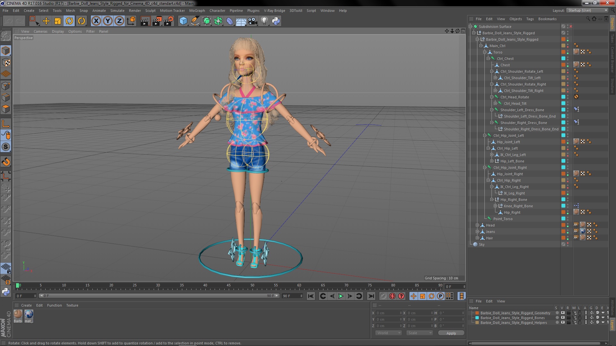Open the Character menu
The image size is (616, 346).
(217, 11)
